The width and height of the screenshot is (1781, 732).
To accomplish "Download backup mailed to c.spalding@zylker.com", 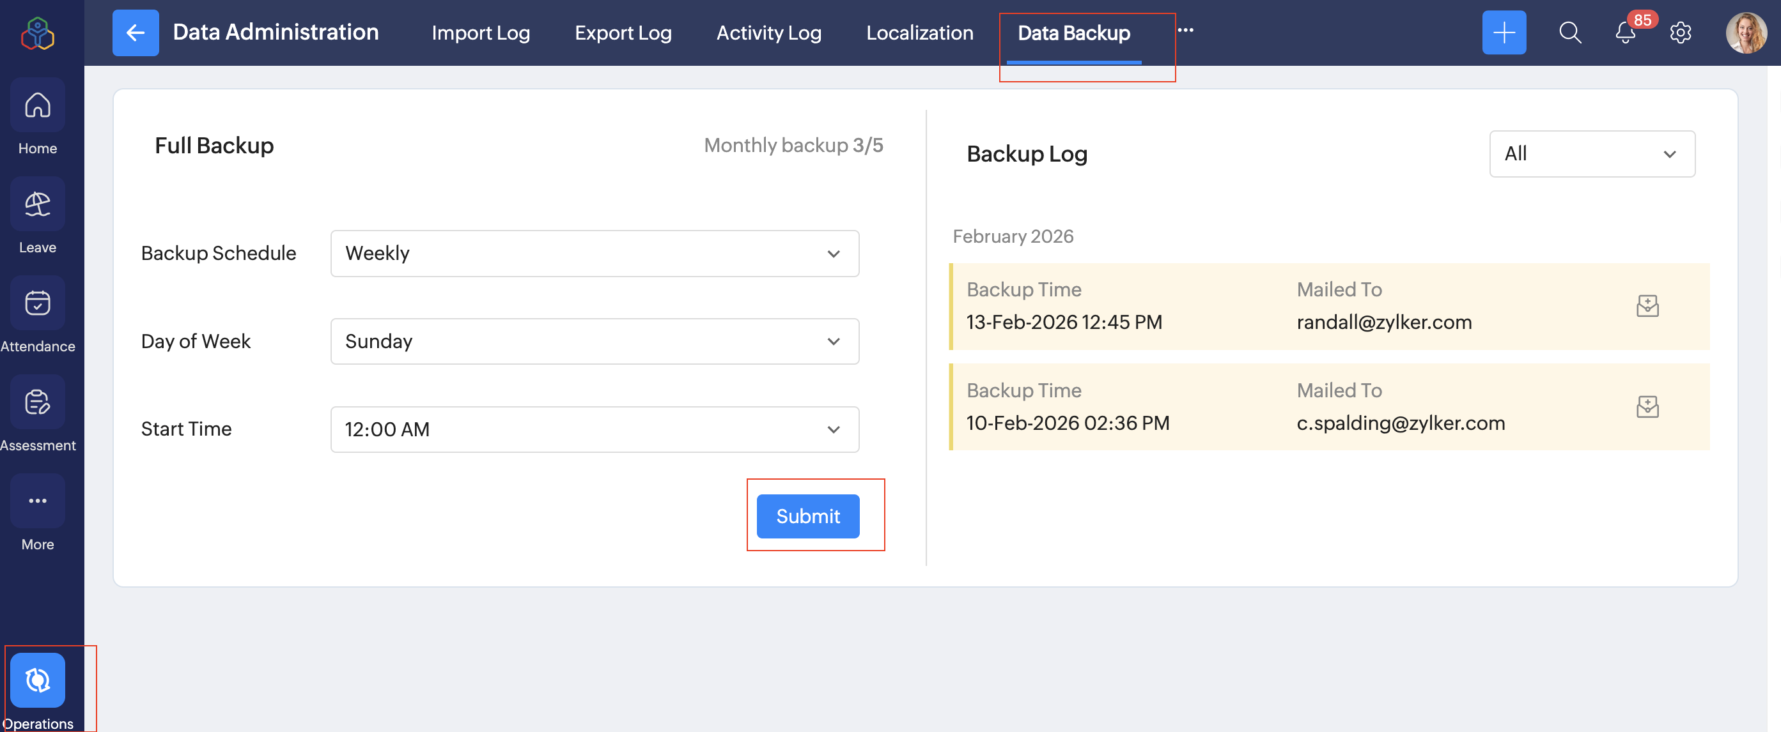I will (1647, 407).
